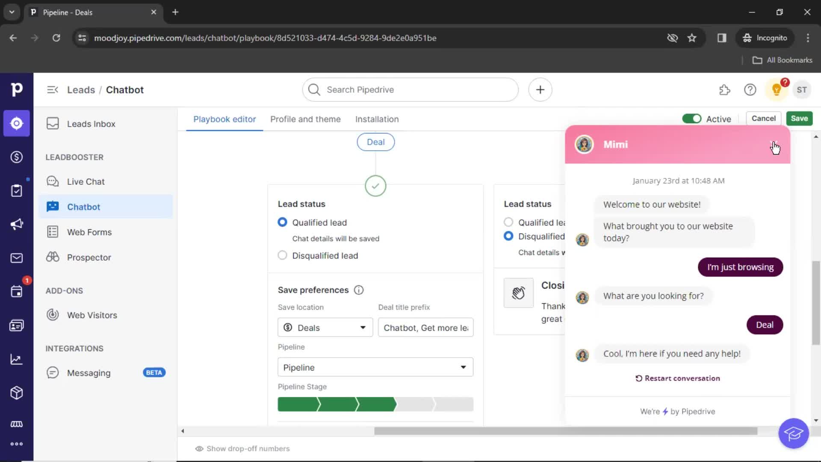Screen dimensions: 821x462
Task: Bookmark this page with star icon
Action: 692,38
